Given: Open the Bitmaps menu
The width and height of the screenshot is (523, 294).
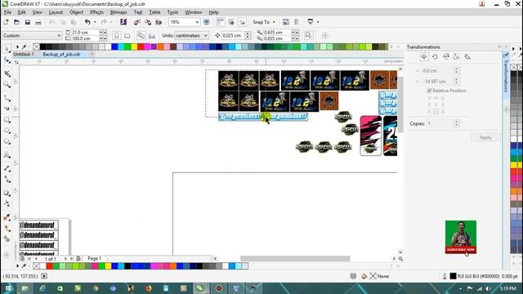Looking at the screenshot, I should coord(118,12).
